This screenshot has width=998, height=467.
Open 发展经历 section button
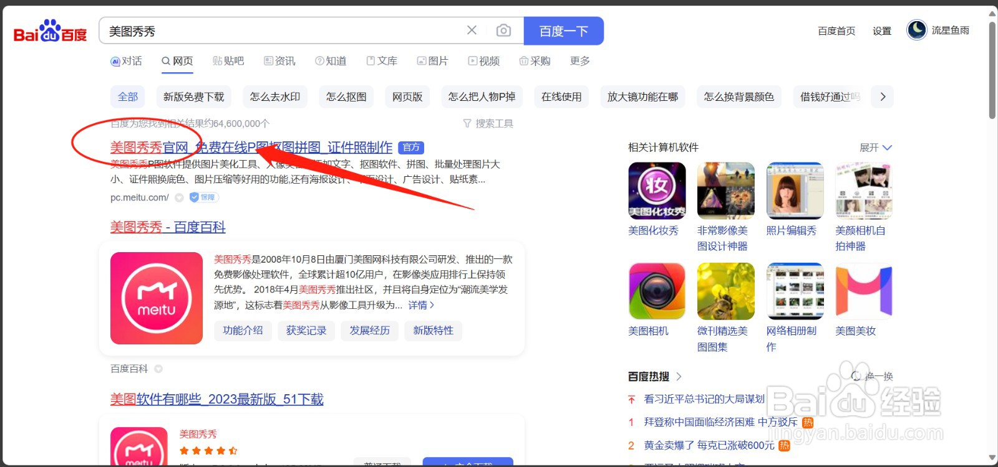click(370, 331)
